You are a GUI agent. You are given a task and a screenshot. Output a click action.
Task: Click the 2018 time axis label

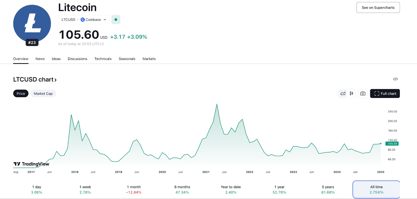pyautogui.click(x=75, y=172)
